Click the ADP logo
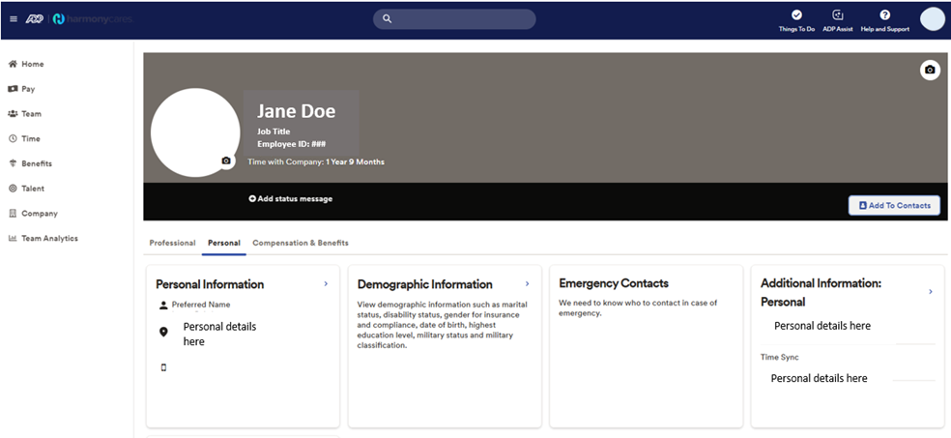 pyautogui.click(x=37, y=18)
